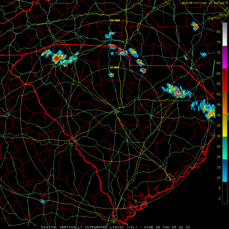Click the isolated storm cell beneath the NIDS label
Image resolution: width=229 pixels, height=229 pixels.
click(x=195, y=26)
